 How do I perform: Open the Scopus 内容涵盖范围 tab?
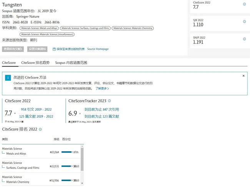(71, 62)
